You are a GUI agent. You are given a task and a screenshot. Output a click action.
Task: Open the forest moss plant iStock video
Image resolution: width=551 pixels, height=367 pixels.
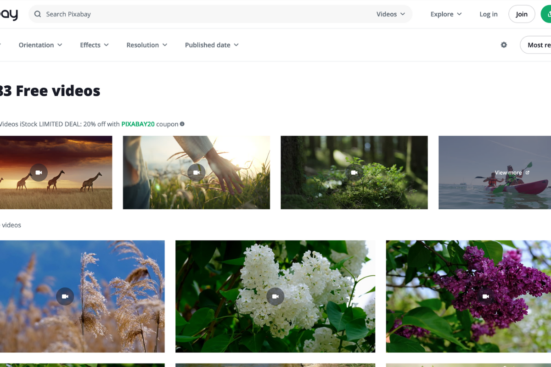(354, 172)
